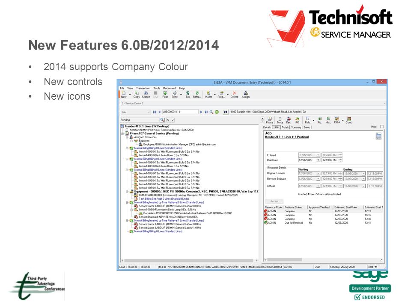The height and width of the screenshot is (308, 411).
Task: Click the Flds. icon in right toolbar
Action: (x=308, y=120)
